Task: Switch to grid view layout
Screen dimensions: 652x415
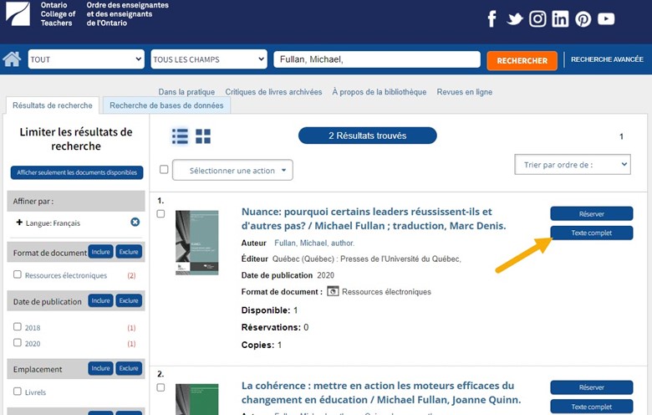Action: pos(203,136)
